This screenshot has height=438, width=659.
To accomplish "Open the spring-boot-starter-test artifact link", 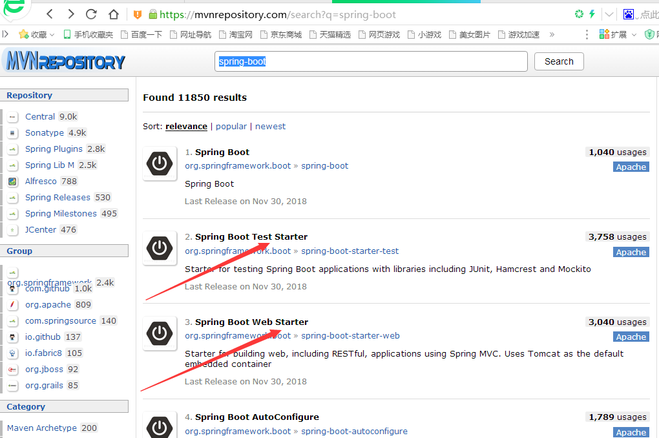I will pyautogui.click(x=350, y=251).
